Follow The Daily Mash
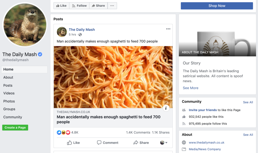 coord(79,6)
